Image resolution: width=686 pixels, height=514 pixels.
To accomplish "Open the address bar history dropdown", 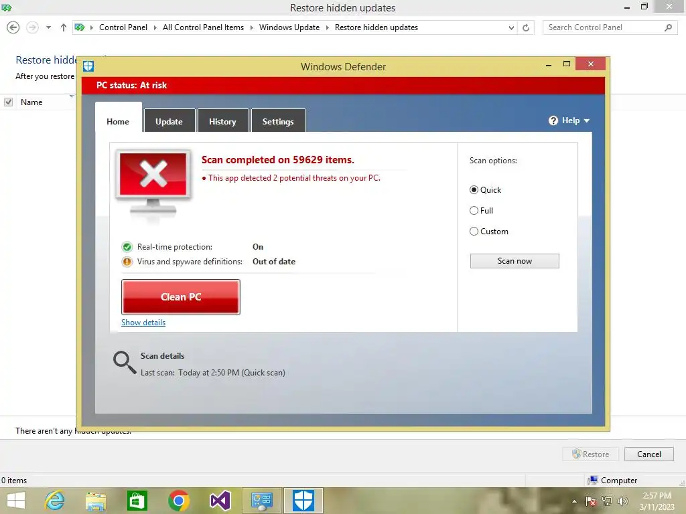I will (511, 27).
